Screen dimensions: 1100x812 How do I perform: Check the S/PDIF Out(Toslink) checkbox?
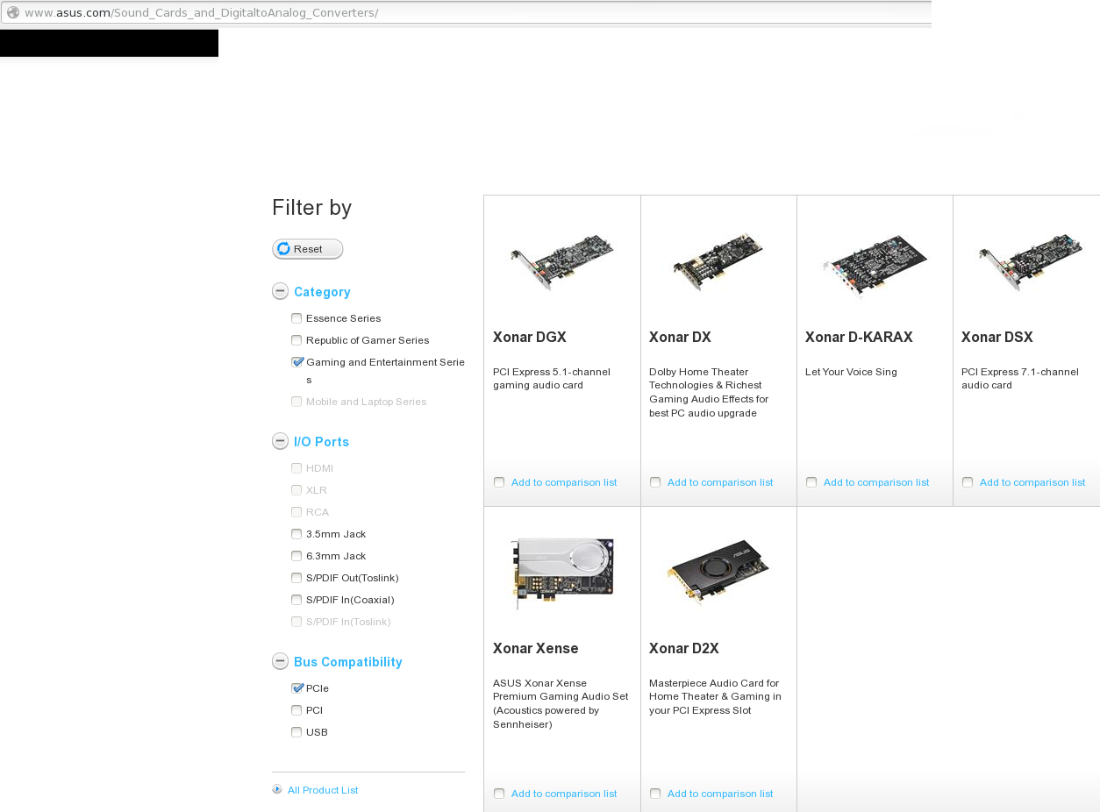tap(296, 578)
